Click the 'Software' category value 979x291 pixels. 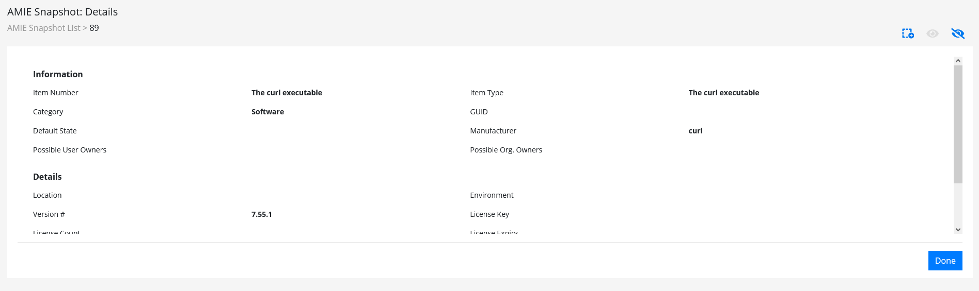[x=267, y=112]
